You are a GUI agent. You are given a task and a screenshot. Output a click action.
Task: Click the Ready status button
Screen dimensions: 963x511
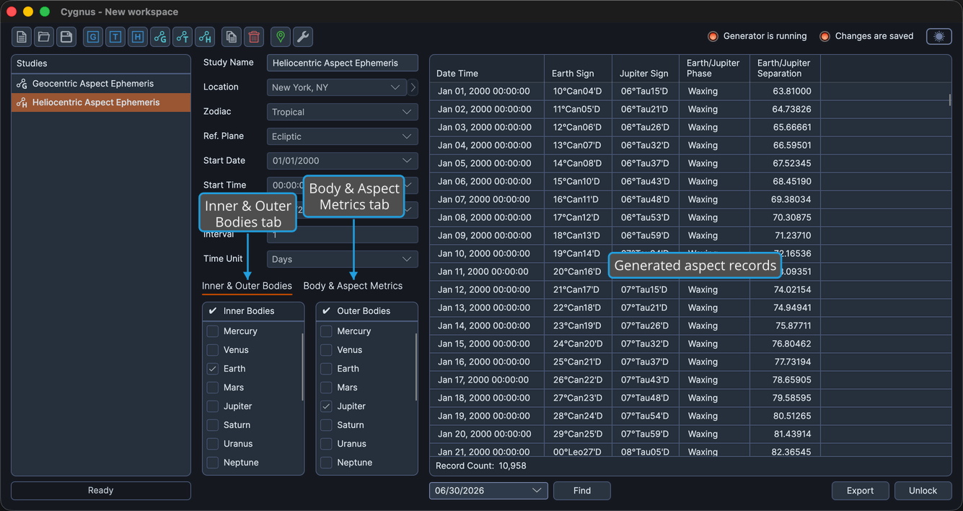(x=101, y=491)
